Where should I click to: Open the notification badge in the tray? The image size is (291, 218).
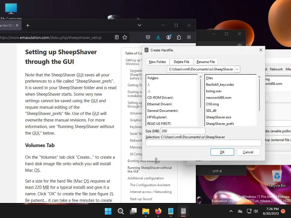[283, 211]
